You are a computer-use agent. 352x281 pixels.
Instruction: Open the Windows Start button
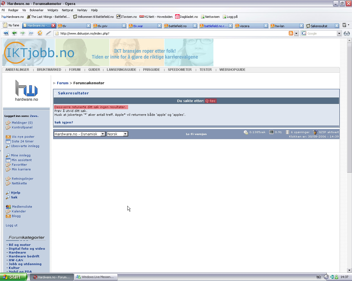pyautogui.click(x=13, y=277)
